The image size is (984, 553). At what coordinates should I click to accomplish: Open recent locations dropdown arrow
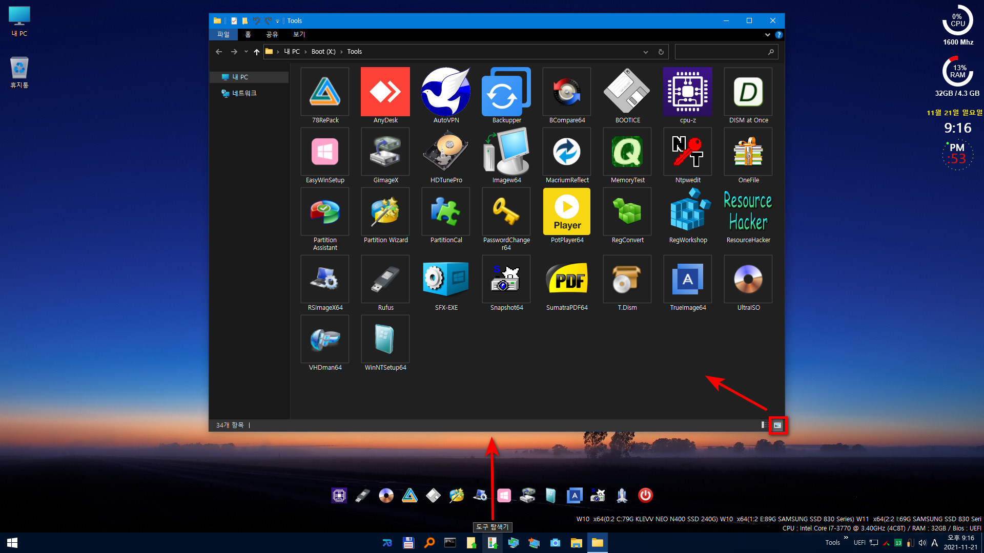click(x=246, y=52)
